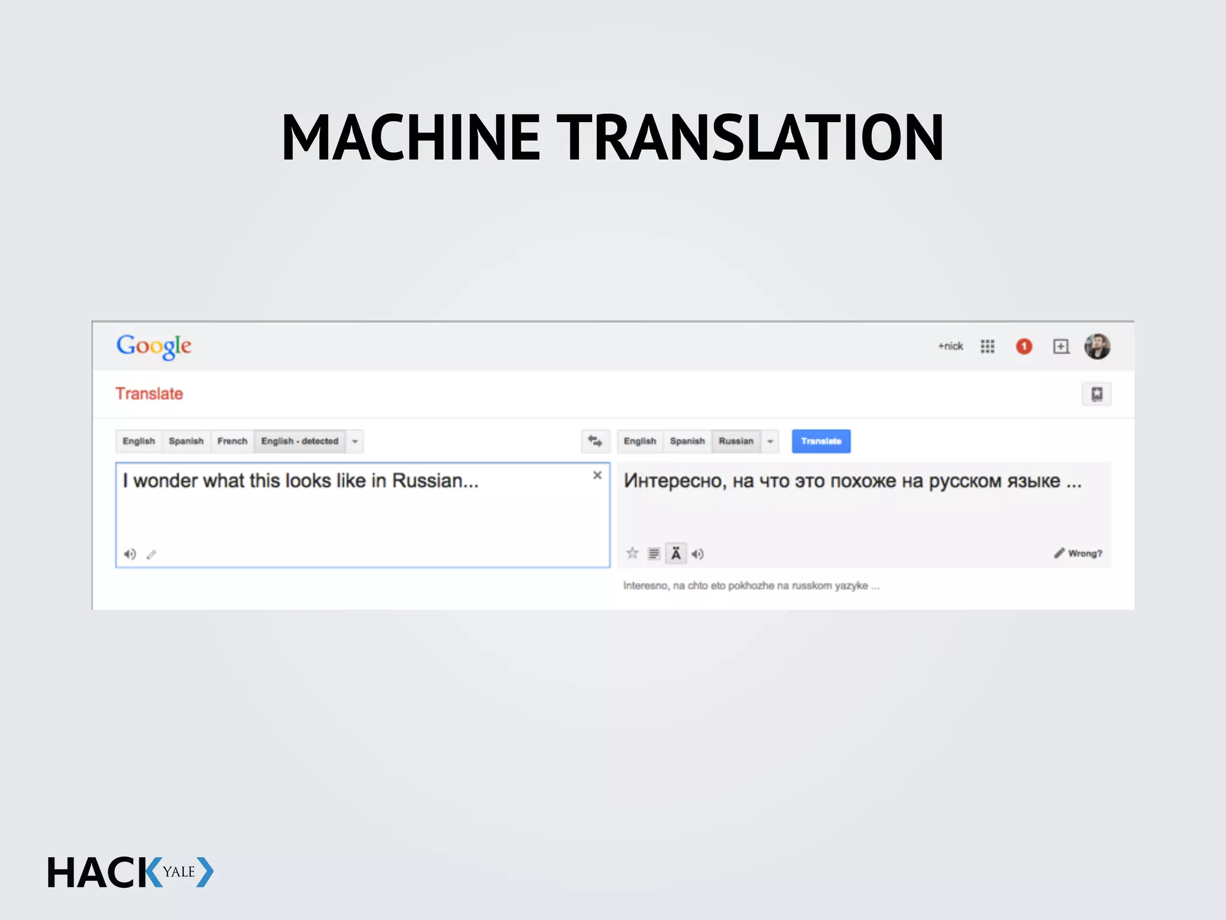Image resolution: width=1226 pixels, height=920 pixels.
Task: Expand source language dropdown arrow
Action: 355,441
